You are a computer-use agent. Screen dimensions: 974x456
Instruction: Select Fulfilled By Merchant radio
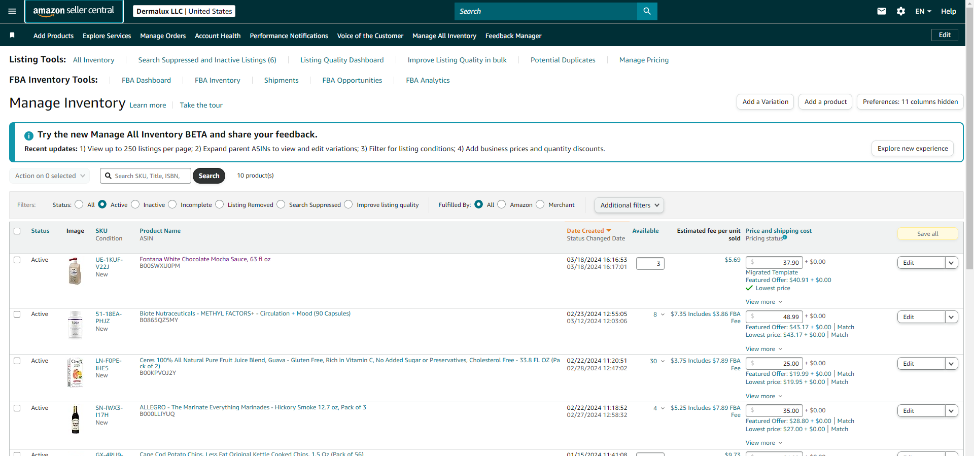click(540, 204)
